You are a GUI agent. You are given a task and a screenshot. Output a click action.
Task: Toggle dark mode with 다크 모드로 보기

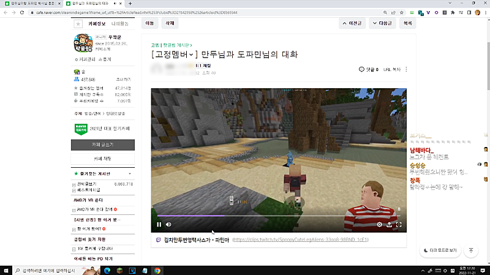[x=439, y=251]
